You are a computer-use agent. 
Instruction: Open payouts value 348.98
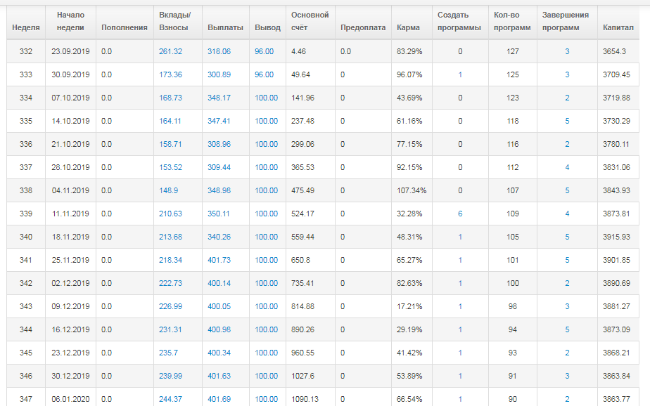(219, 190)
